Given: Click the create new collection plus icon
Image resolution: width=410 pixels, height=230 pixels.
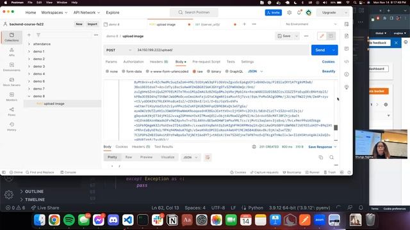Looking at the screenshot, I should pyautogui.click(x=29, y=35).
